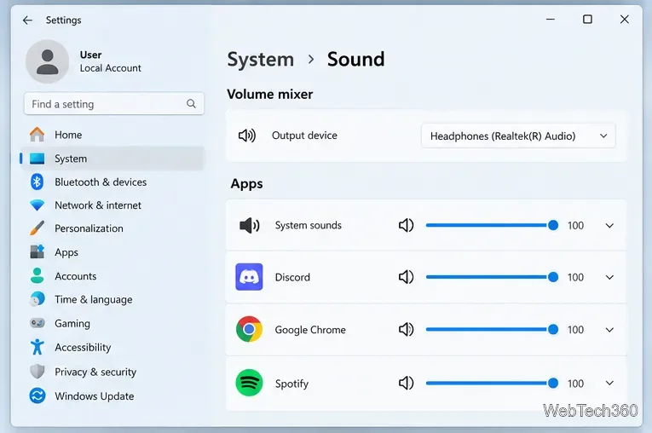Click the search magnifier icon
Viewport: 652px width, 433px height.
pyautogui.click(x=191, y=104)
